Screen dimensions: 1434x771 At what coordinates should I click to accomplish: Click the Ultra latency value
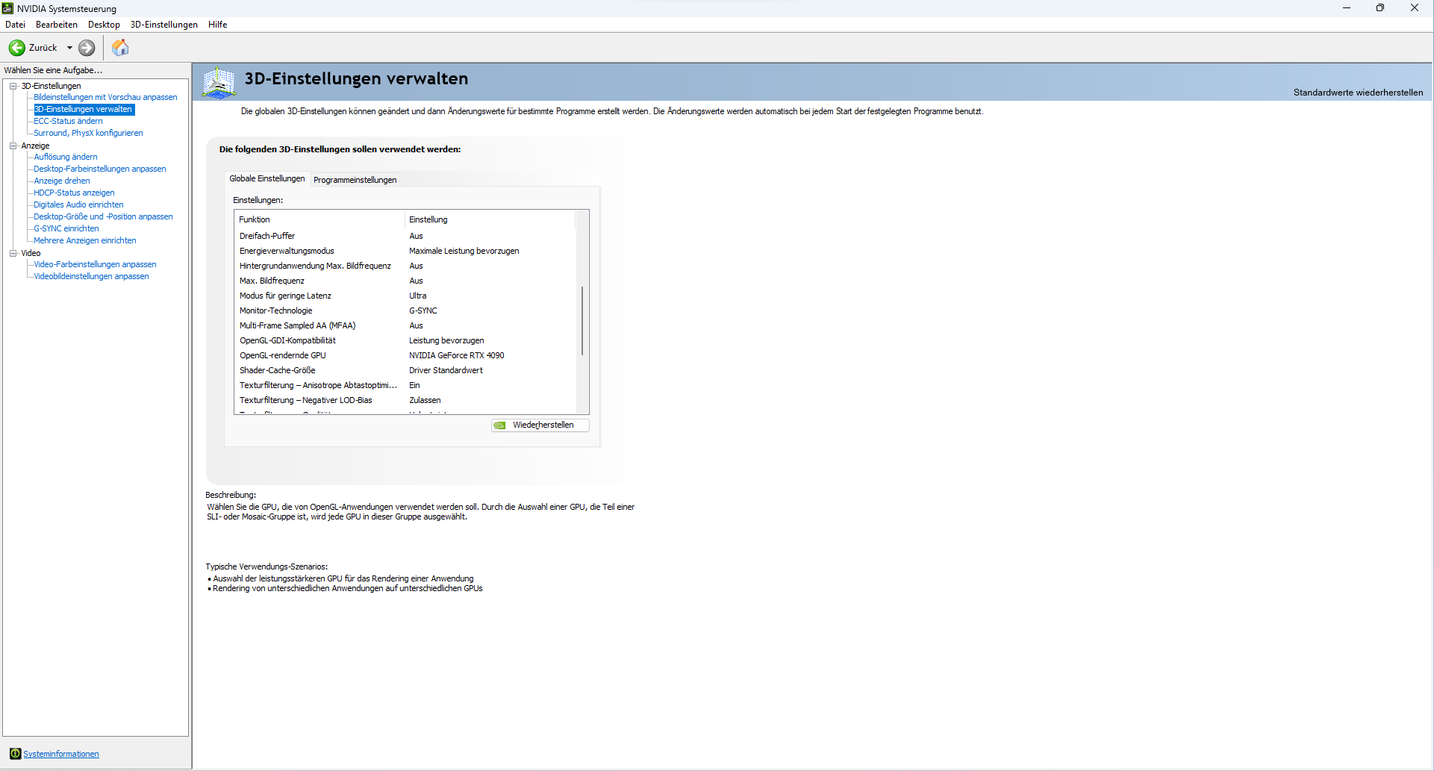(417, 296)
